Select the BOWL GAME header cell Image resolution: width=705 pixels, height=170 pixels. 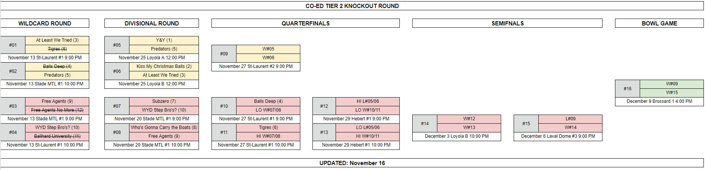[659, 23]
